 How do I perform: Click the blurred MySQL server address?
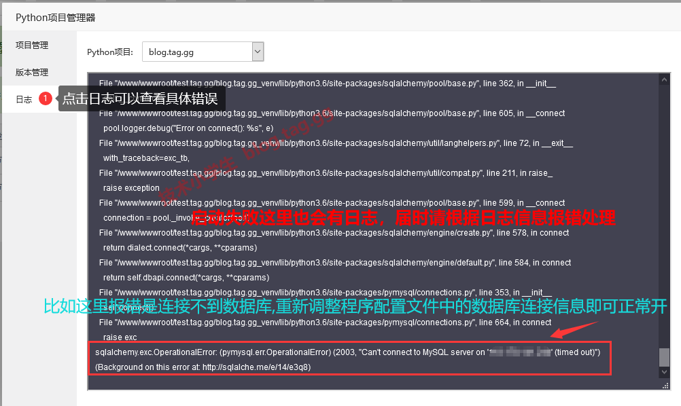coord(521,352)
